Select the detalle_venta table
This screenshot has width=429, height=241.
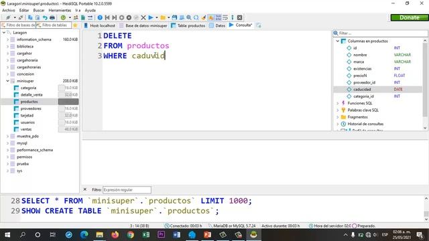click(x=32, y=95)
